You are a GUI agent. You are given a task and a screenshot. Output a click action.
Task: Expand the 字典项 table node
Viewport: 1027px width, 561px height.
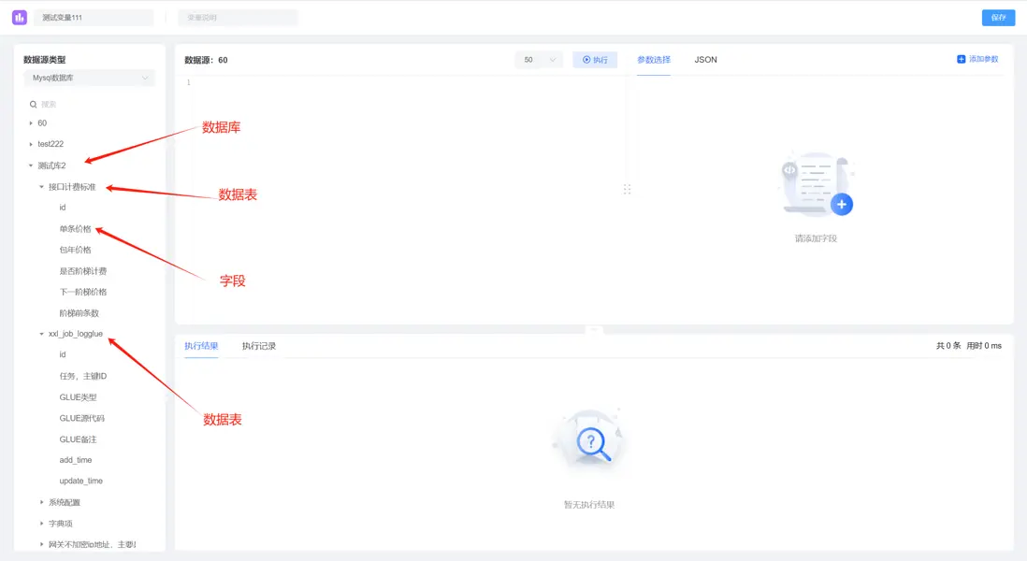pyautogui.click(x=41, y=524)
